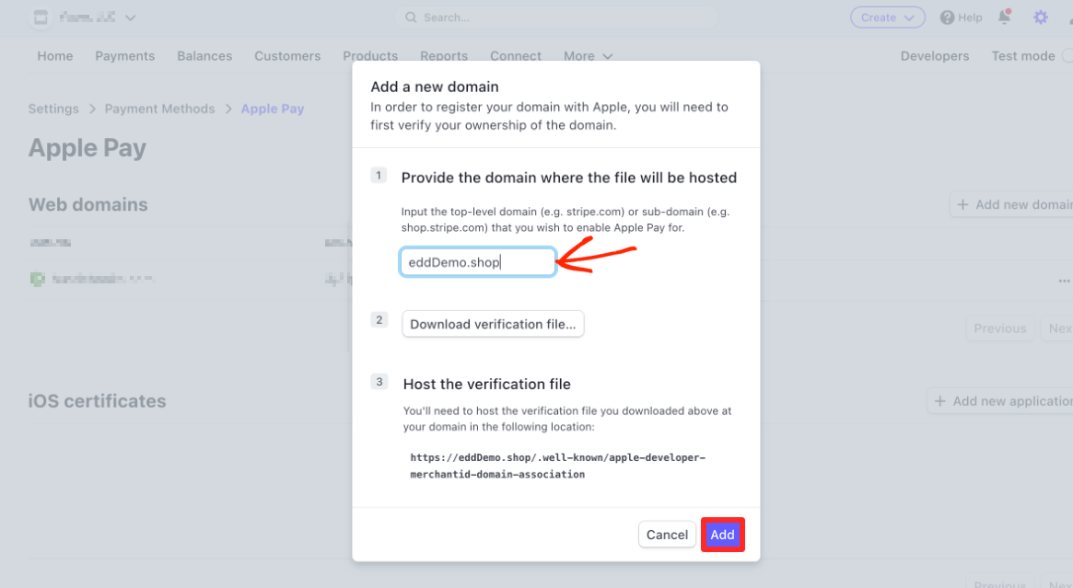This screenshot has height=588, width=1073.
Task: Follow the Payment Methods breadcrumb link
Action: pyautogui.click(x=159, y=109)
